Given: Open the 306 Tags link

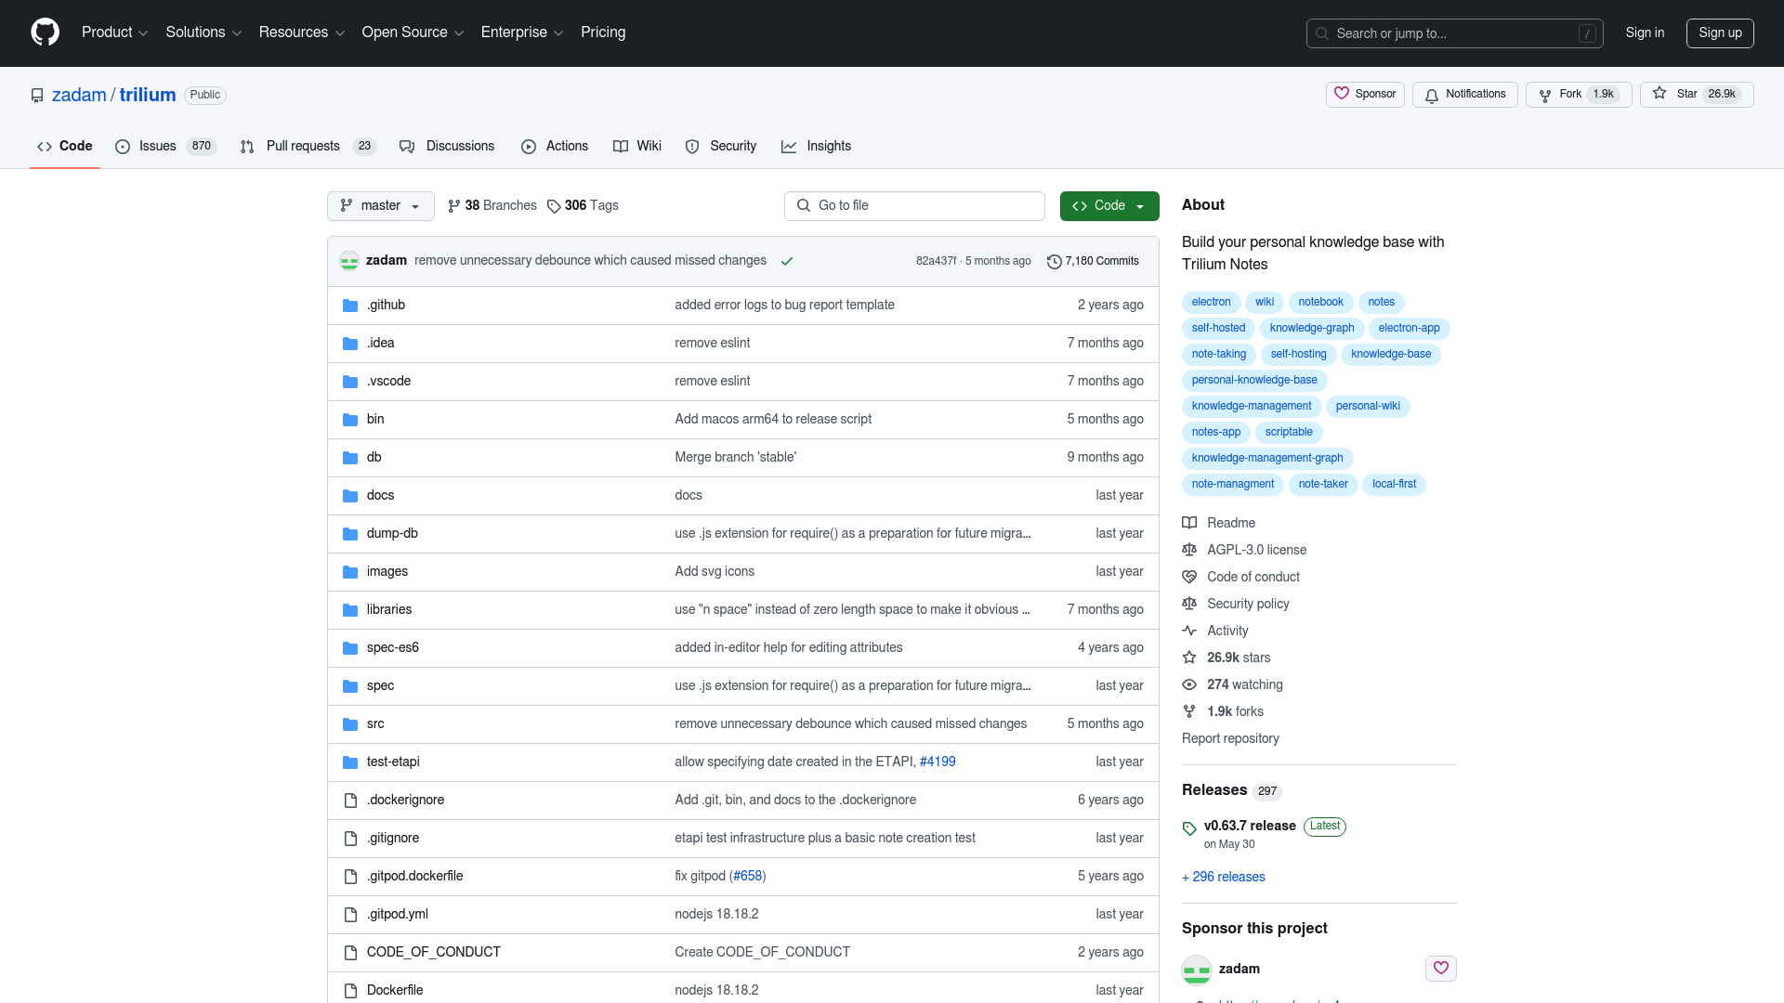Looking at the screenshot, I should (x=583, y=206).
